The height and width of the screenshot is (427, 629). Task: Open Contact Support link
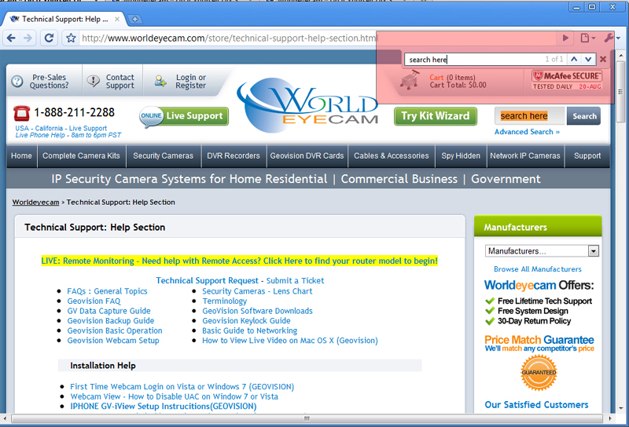[120, 82]
